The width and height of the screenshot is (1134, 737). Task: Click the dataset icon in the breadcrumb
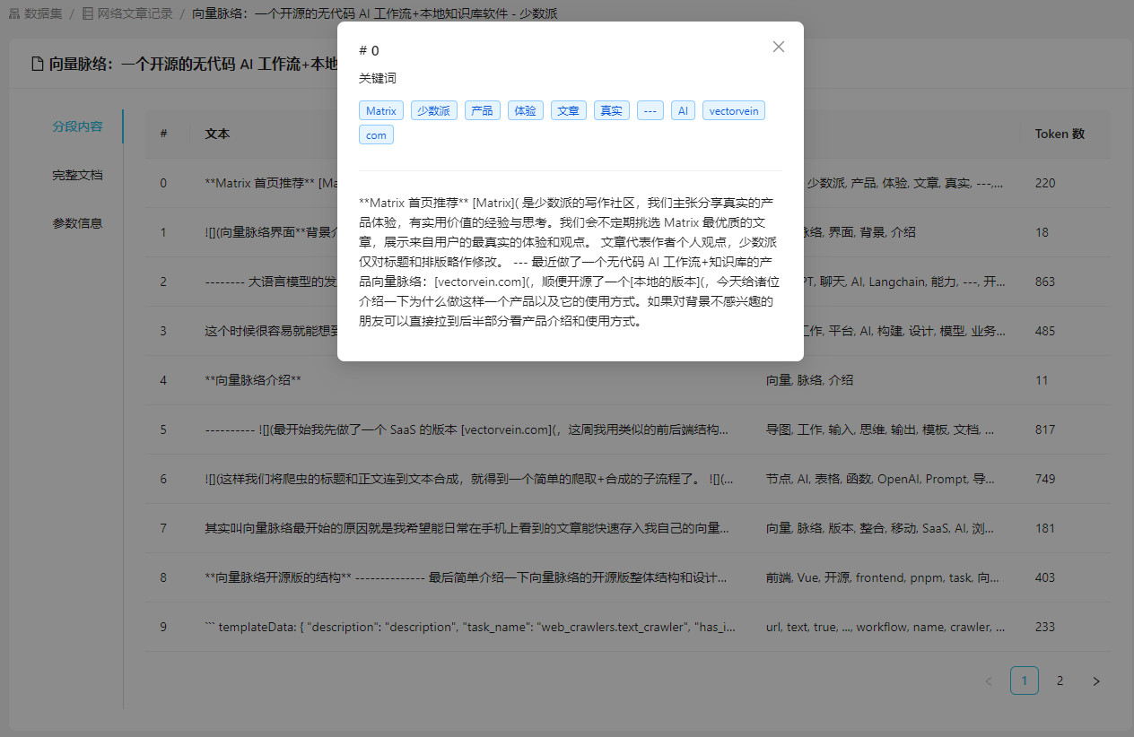(x=14, y=14)
